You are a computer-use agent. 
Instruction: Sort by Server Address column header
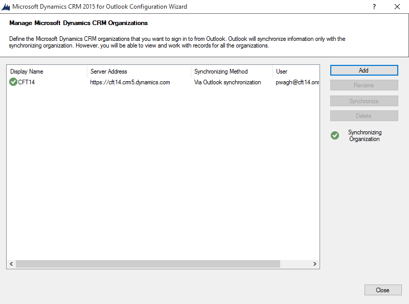click(x=139, y=72)
